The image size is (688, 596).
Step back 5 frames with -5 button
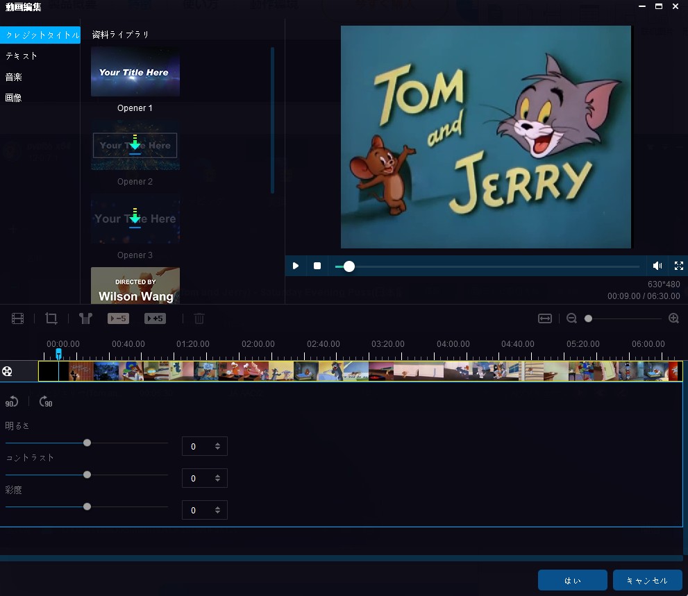pos(118,318)
